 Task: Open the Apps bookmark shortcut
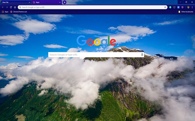[5, 12]
